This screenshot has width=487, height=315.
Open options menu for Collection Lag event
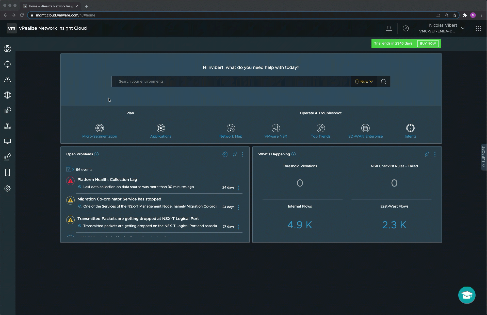tap(238, 188)
